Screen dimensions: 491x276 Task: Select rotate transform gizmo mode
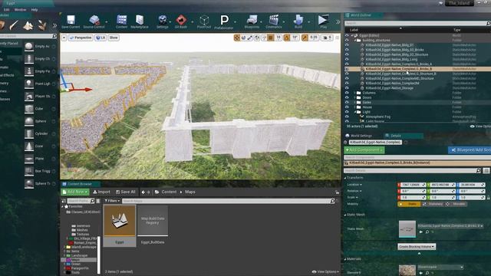(244, 38)
